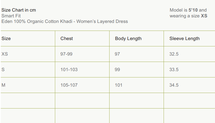The width and height of the screenshot is (215, 123).
Task: Select the XS size row label
Action: pyautogui.click(x=5, y=54)
